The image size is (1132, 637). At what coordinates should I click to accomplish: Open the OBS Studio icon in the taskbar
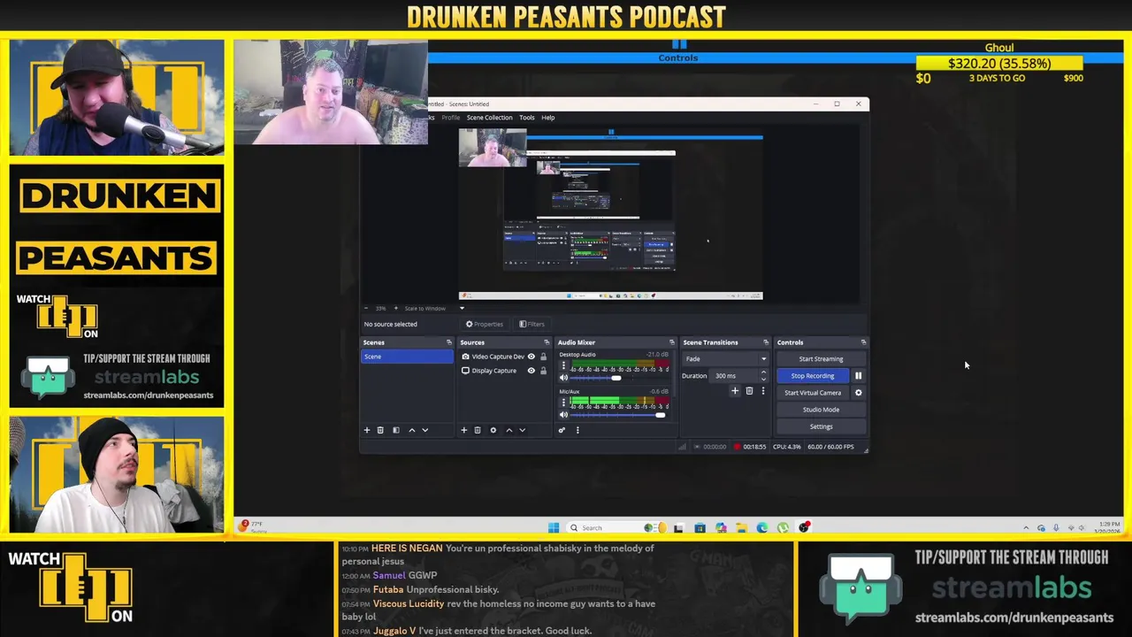804,528
